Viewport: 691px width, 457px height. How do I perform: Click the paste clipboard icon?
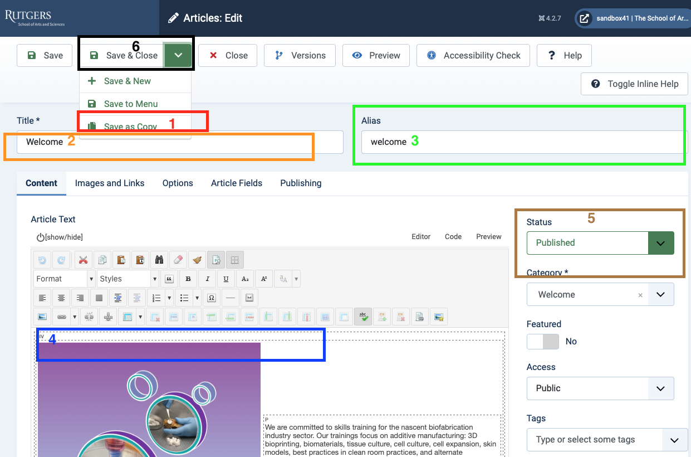point(121,260)
